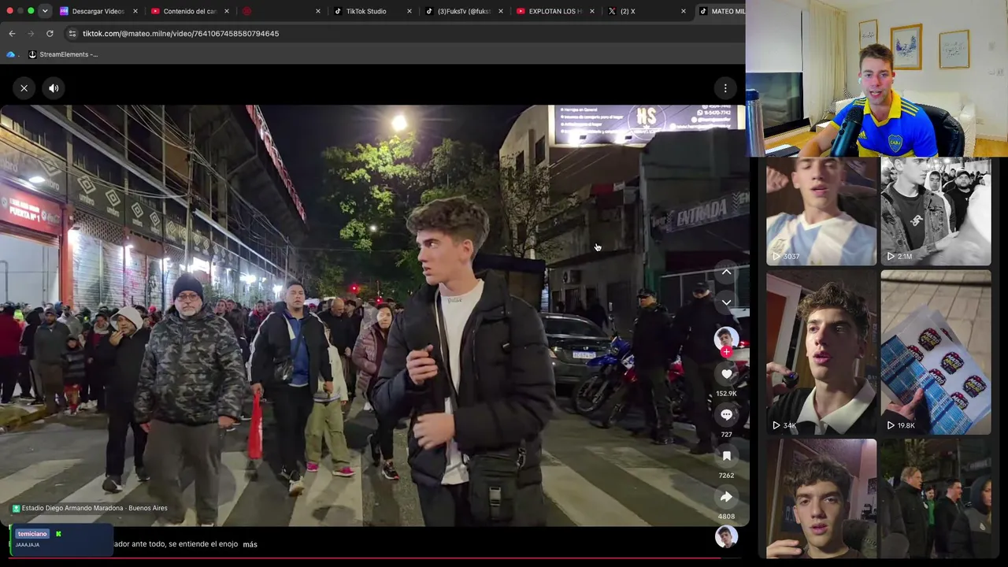Go forward in browser history
Image resolution: width=1008 pixels, height=567 pixels.
coord(31,34)
